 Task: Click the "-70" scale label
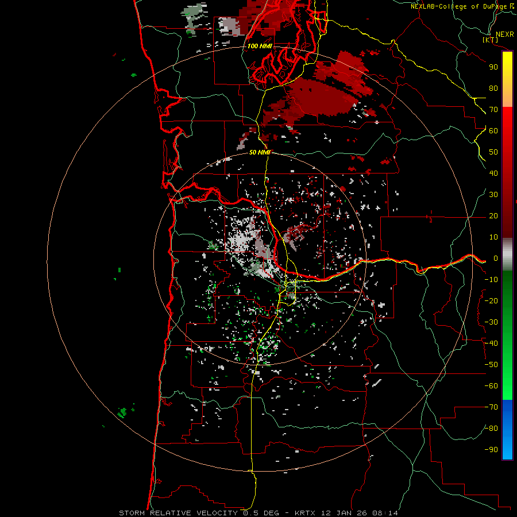(x=491, y=407)
